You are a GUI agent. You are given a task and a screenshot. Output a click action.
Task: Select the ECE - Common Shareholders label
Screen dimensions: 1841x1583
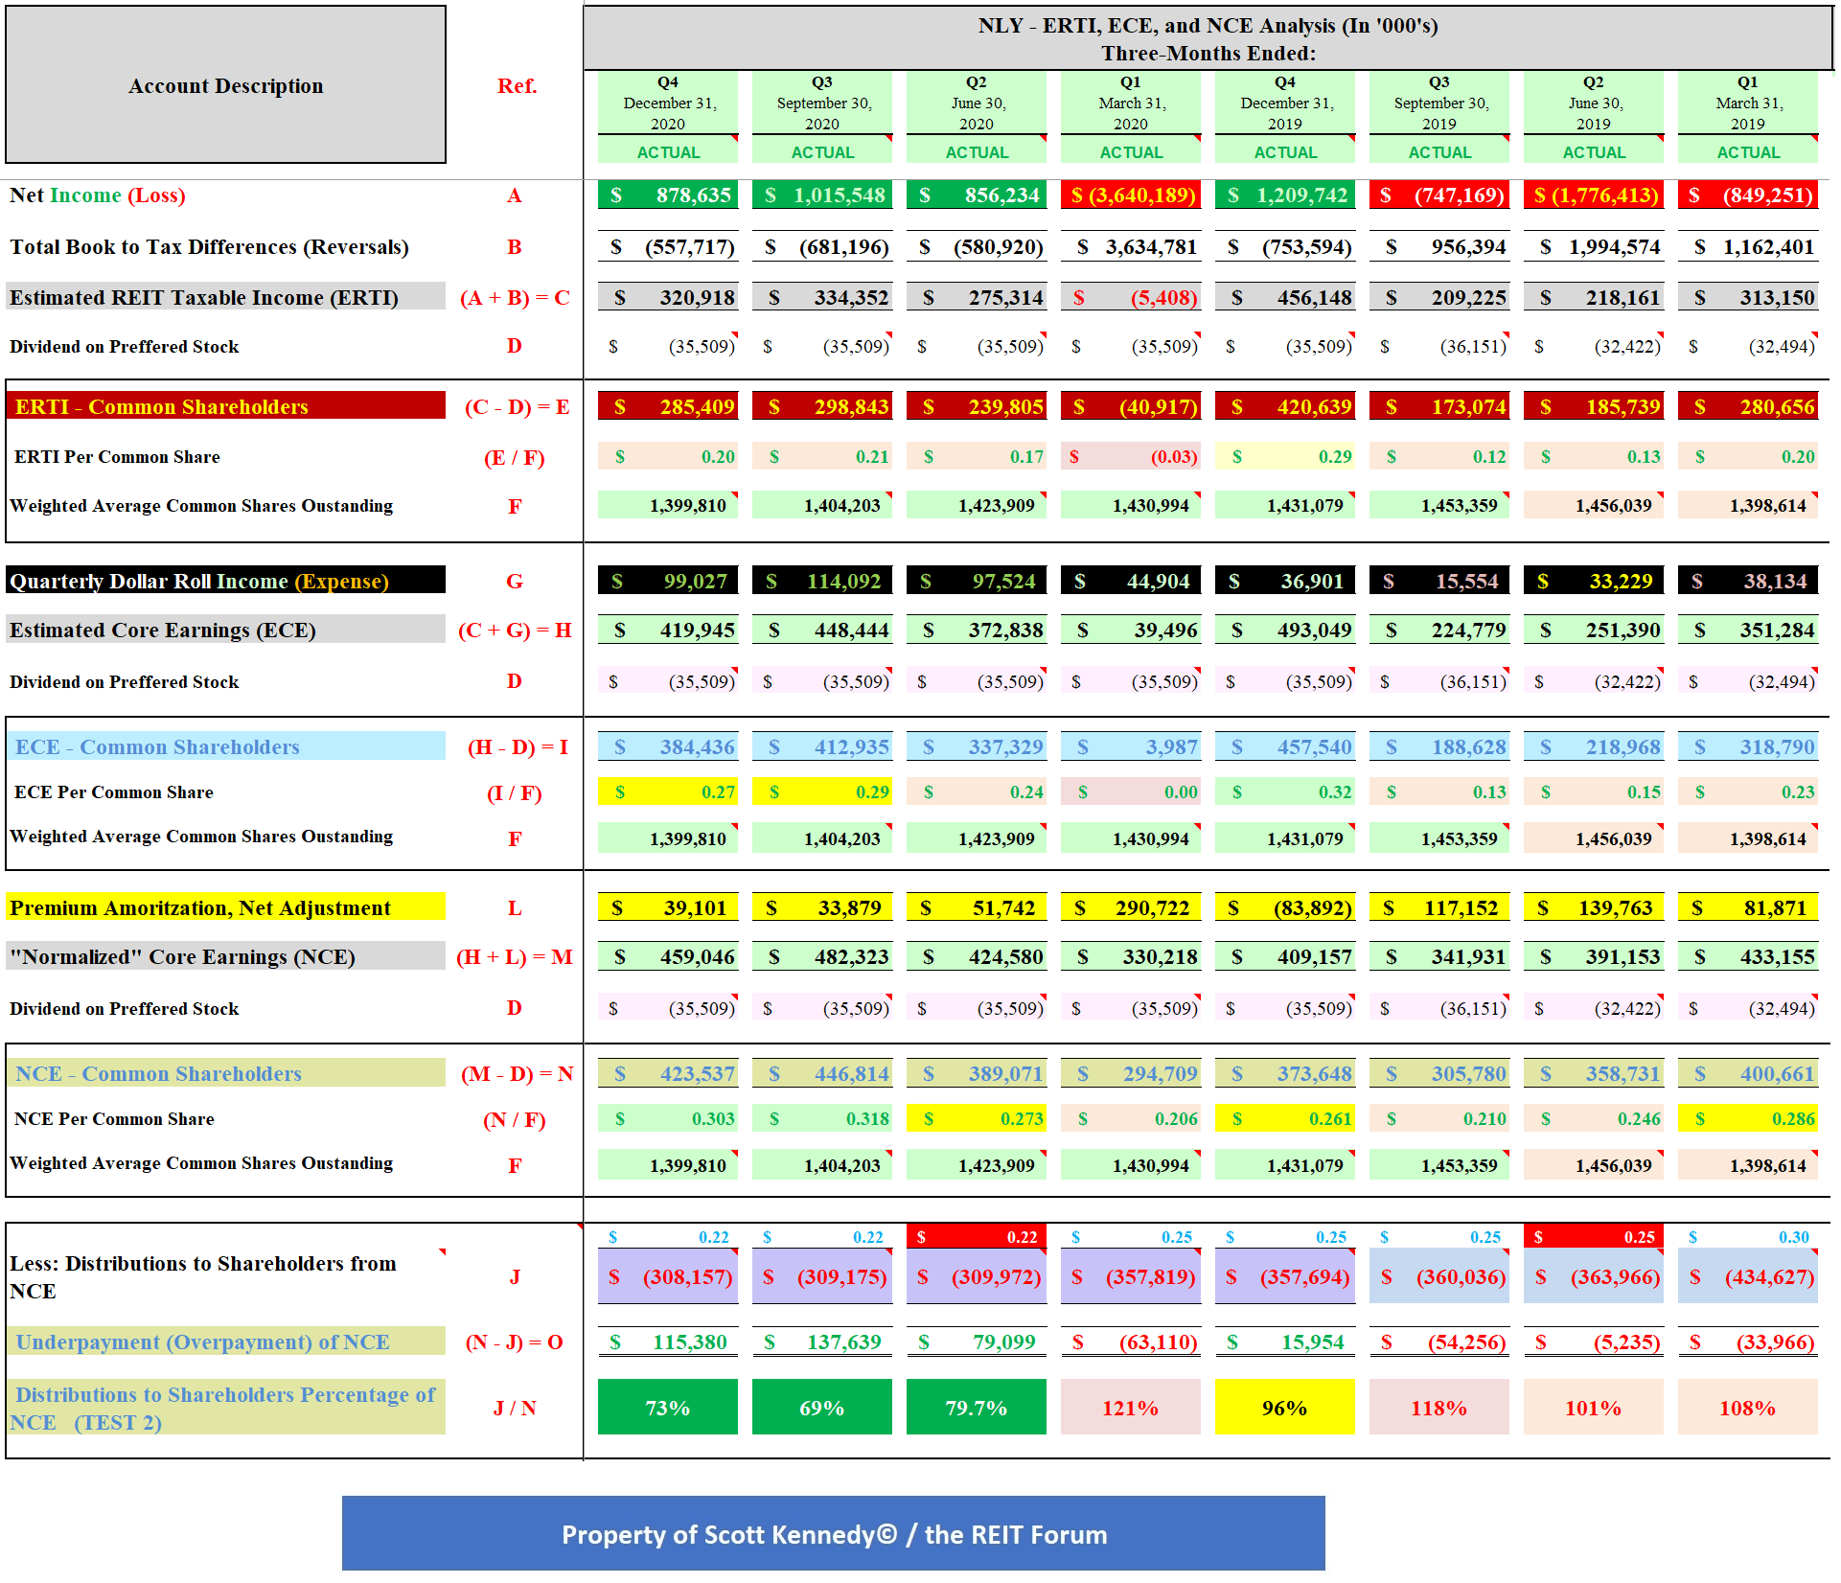(225, 746)
